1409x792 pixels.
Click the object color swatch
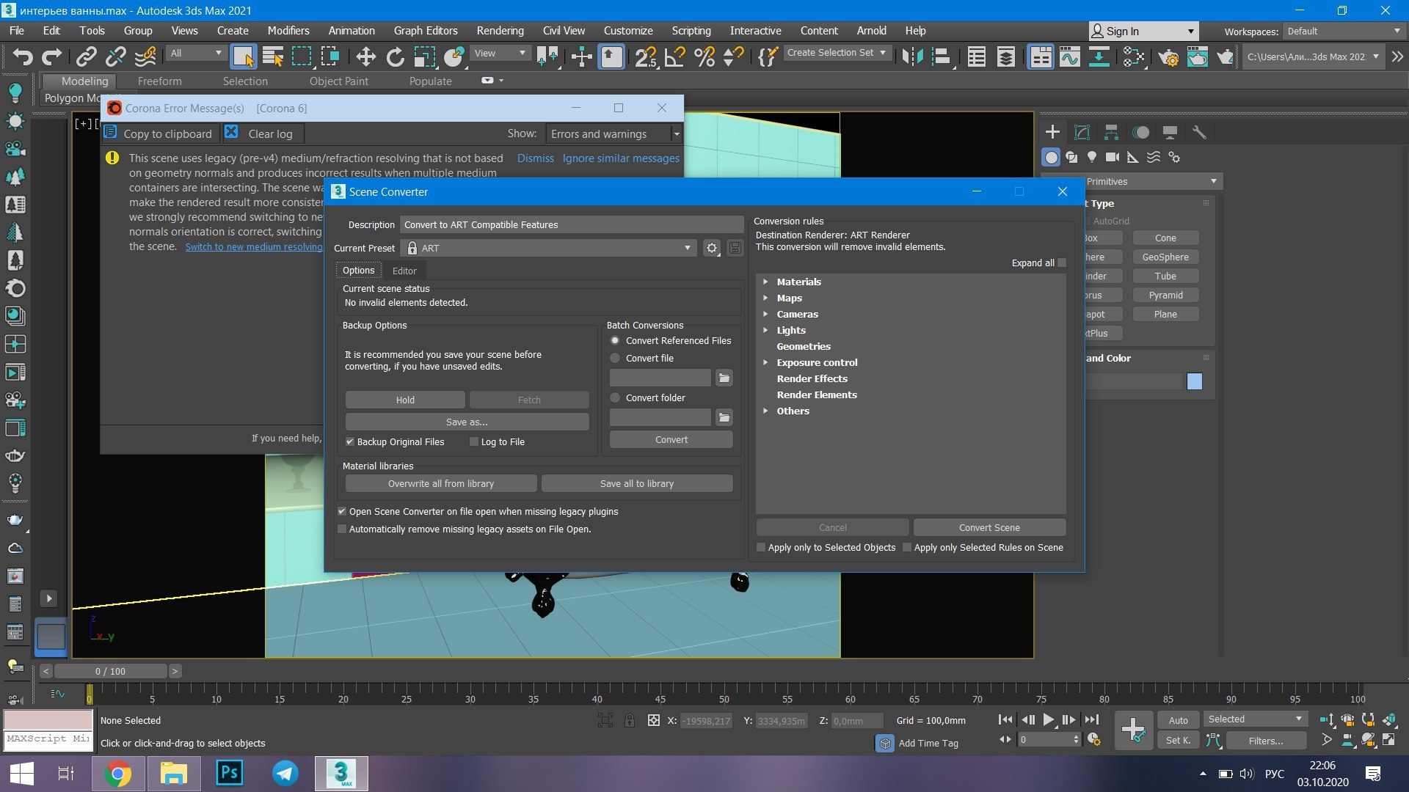(x=1194, y=381)
